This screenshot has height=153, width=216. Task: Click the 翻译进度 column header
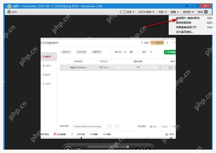(x=138, y=61)
